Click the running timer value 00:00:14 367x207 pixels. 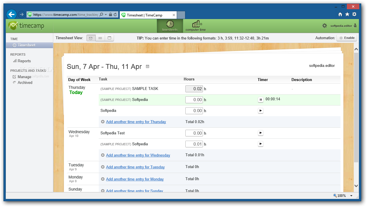tap(273, 99)
